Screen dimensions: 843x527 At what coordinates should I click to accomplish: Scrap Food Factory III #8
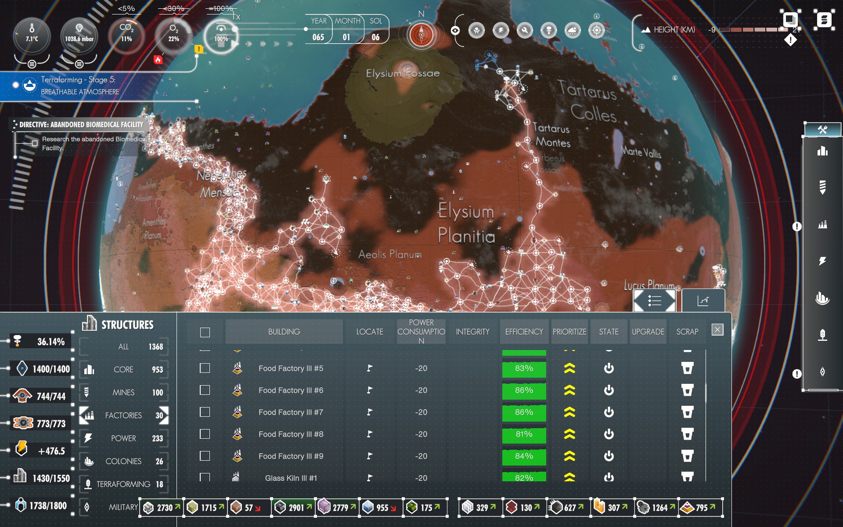[687, 434]
